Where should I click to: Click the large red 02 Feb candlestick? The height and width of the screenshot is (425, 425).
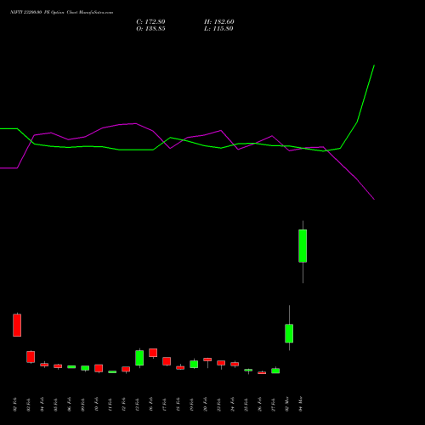click(17, 325)
